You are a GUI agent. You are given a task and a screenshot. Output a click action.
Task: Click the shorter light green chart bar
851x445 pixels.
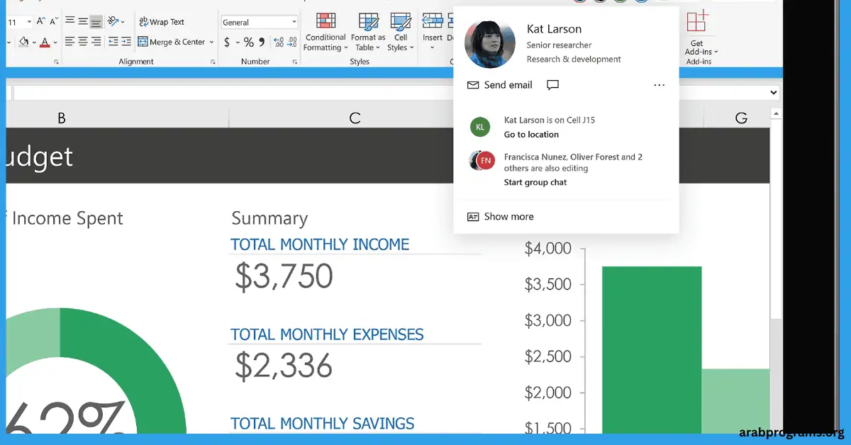735,400
